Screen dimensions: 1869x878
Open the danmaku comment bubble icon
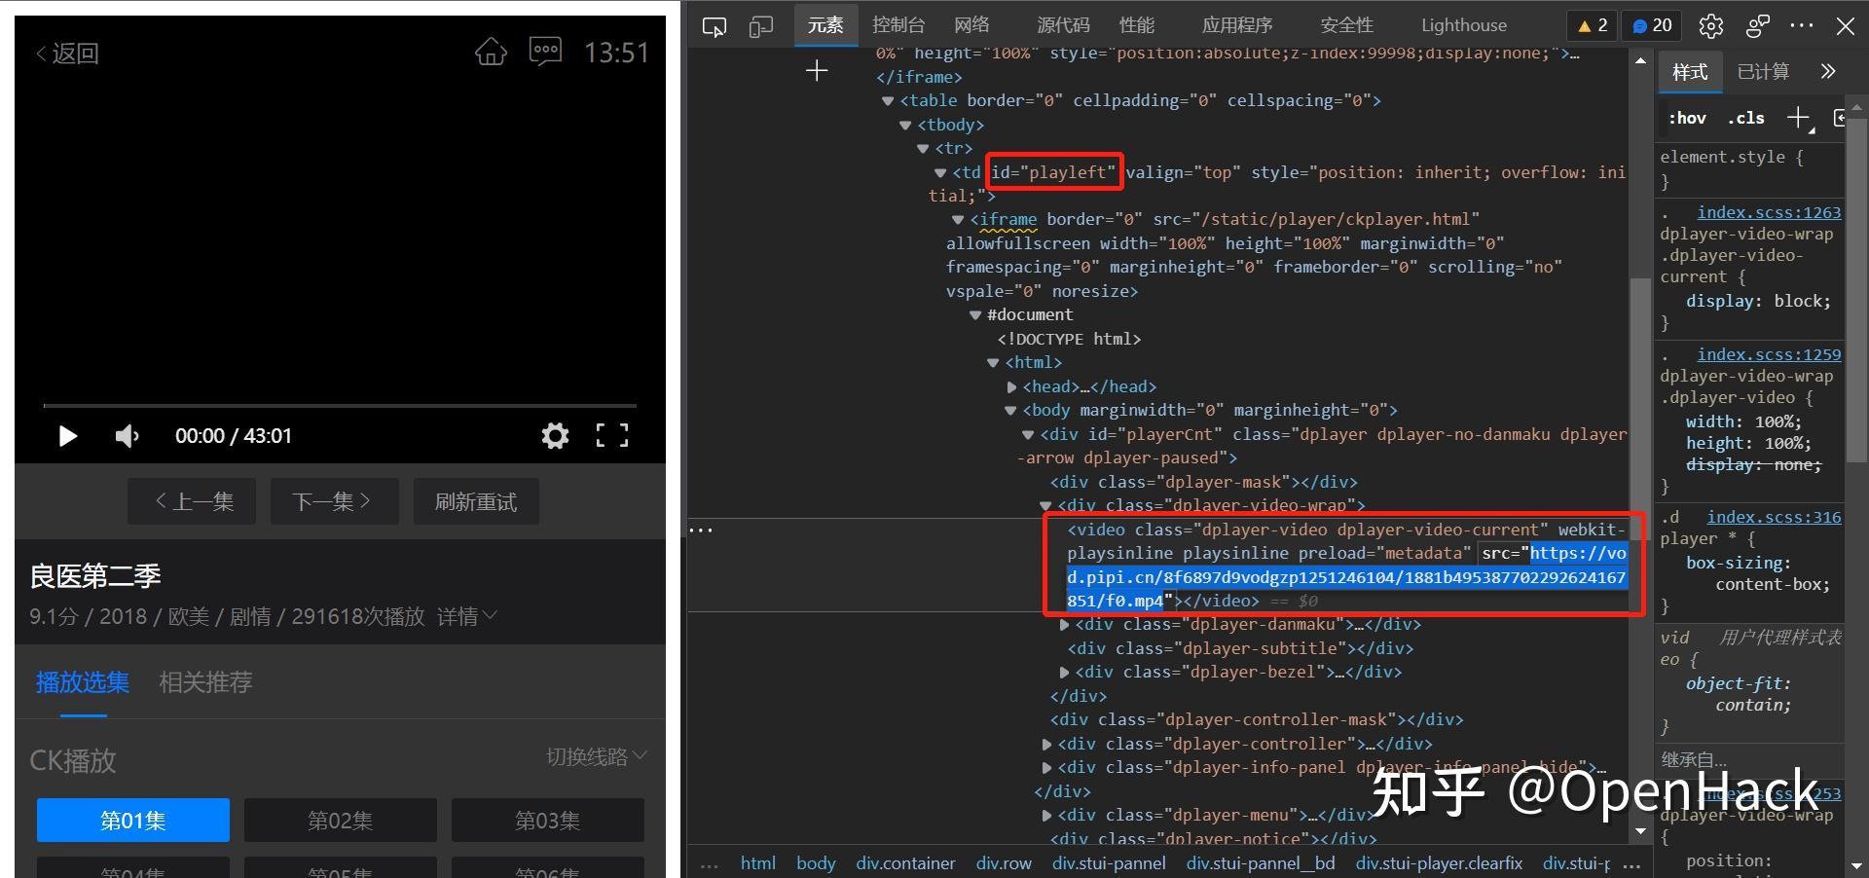click(545, 51)
